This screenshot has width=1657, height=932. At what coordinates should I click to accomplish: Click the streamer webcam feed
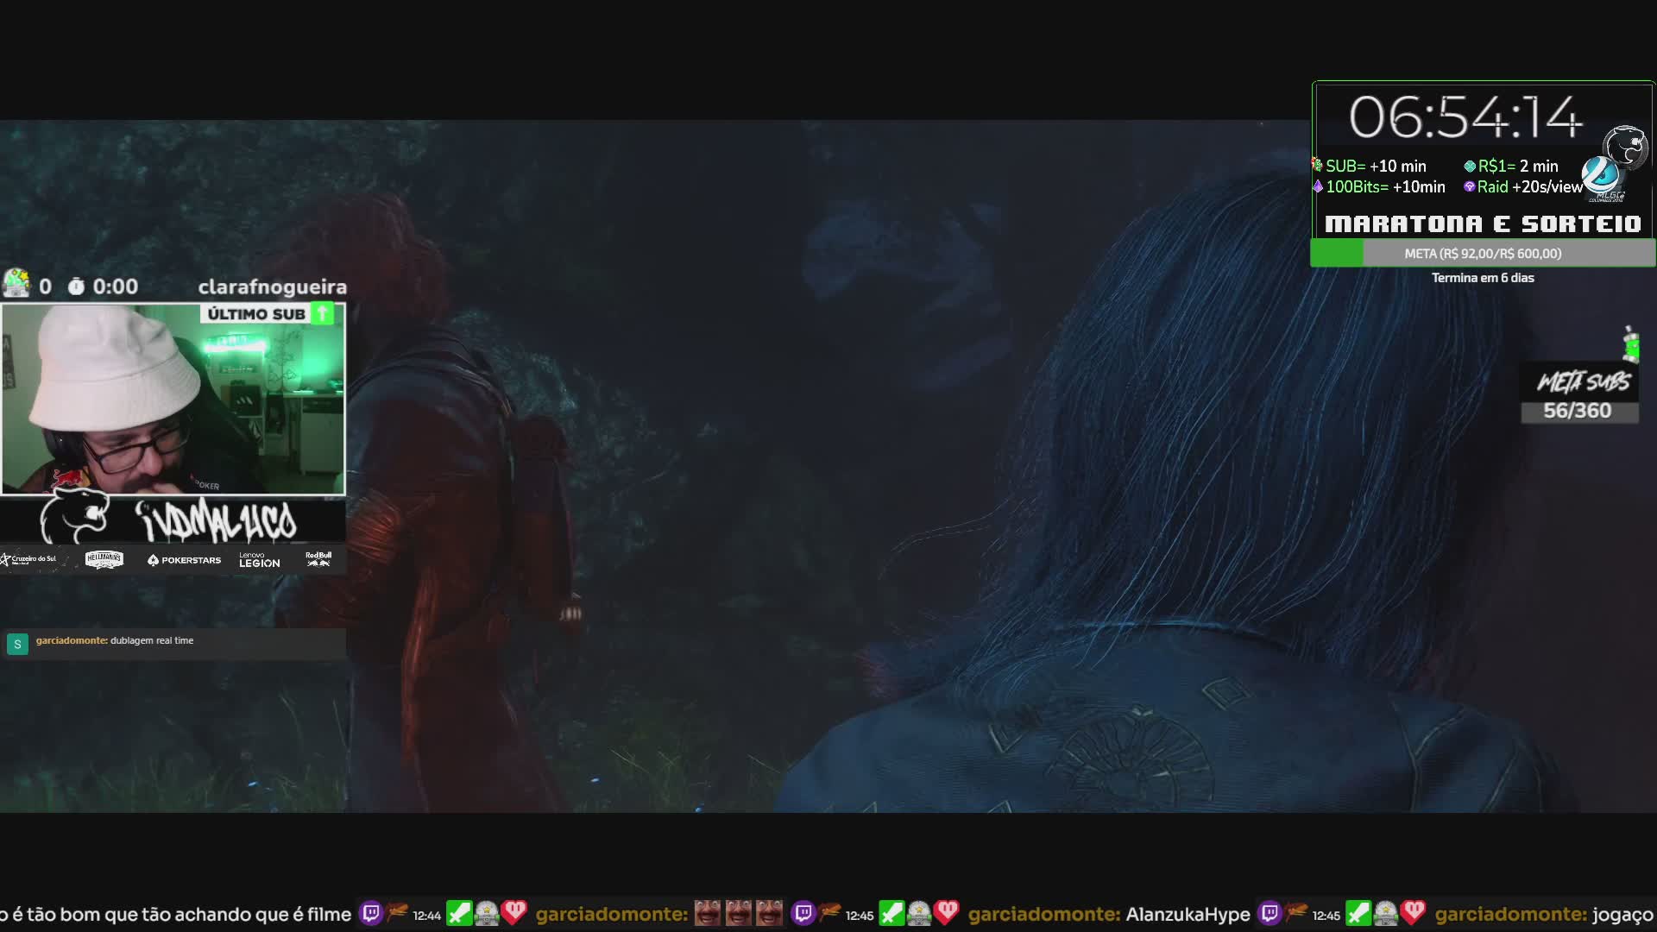click(173, 399)
